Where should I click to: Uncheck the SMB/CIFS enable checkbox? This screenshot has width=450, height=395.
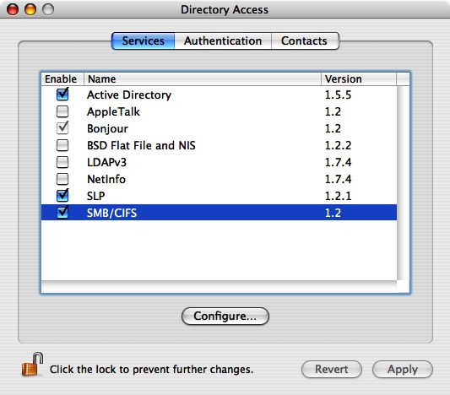pos(62,213)
